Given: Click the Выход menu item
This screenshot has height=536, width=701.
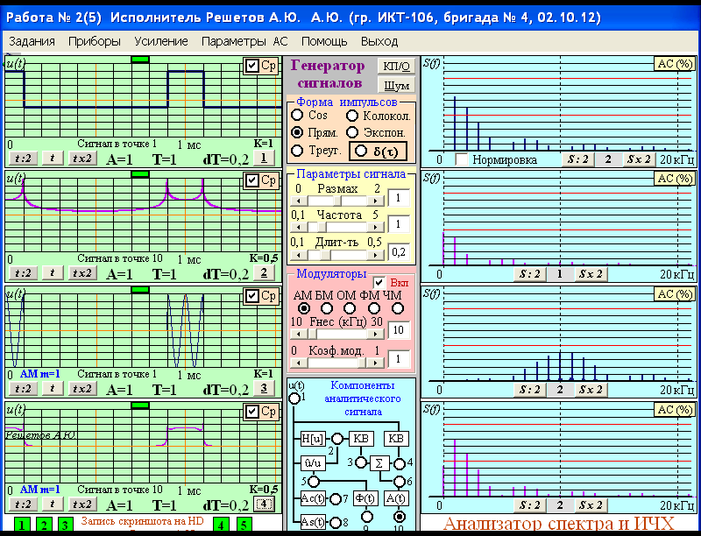Looking at the screenshot, I should point(379,41).
